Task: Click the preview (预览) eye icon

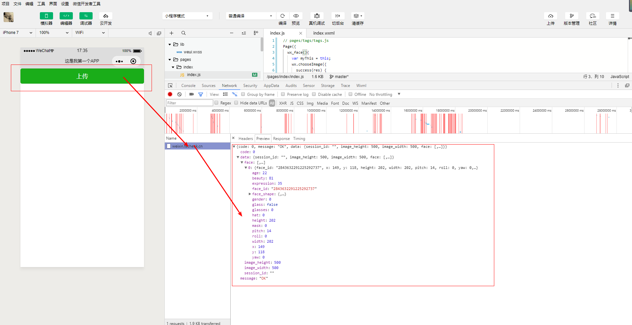Action: pos(296,16)
